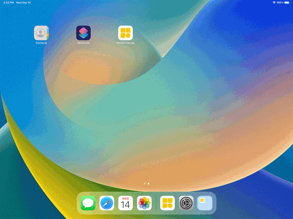
Task: Tap the Wed Sep 14 date
Action: 23,3
